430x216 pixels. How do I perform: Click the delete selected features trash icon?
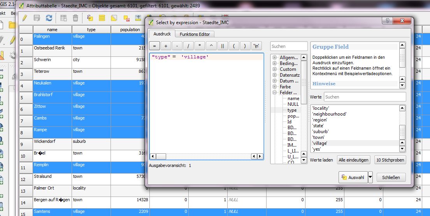(x=75, y=18)
